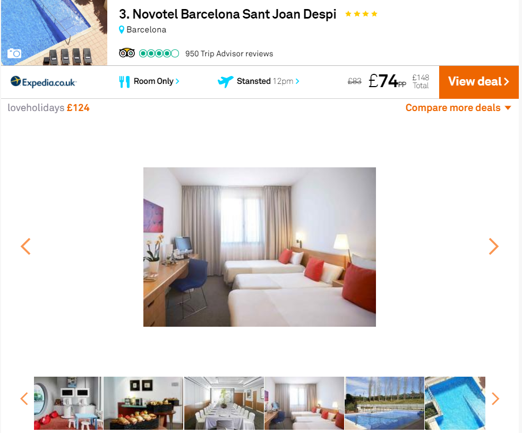522x433 pixels.
Task: Move thumbnail strip to previous images
Action: tap(24, 398)
